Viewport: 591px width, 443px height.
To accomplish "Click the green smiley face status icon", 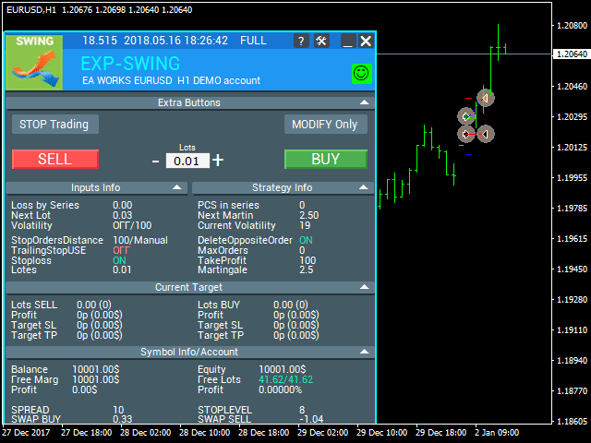I will click(361, 72).
